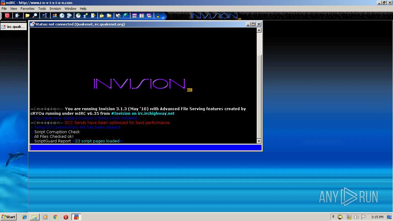This screenshot has height=221, width=393.
Task: Click the script page with arrow icon
Action: pyautogui.click(x=93, y=16)
